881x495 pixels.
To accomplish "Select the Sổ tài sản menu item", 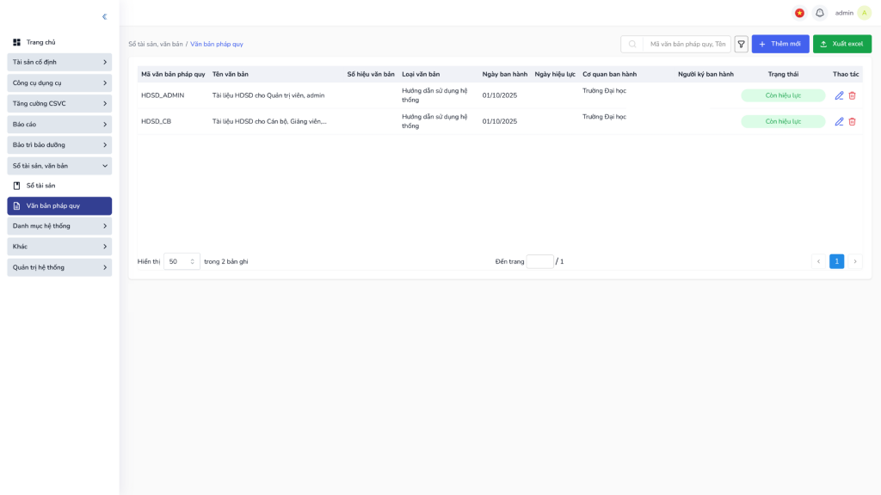I will point(40,186).
